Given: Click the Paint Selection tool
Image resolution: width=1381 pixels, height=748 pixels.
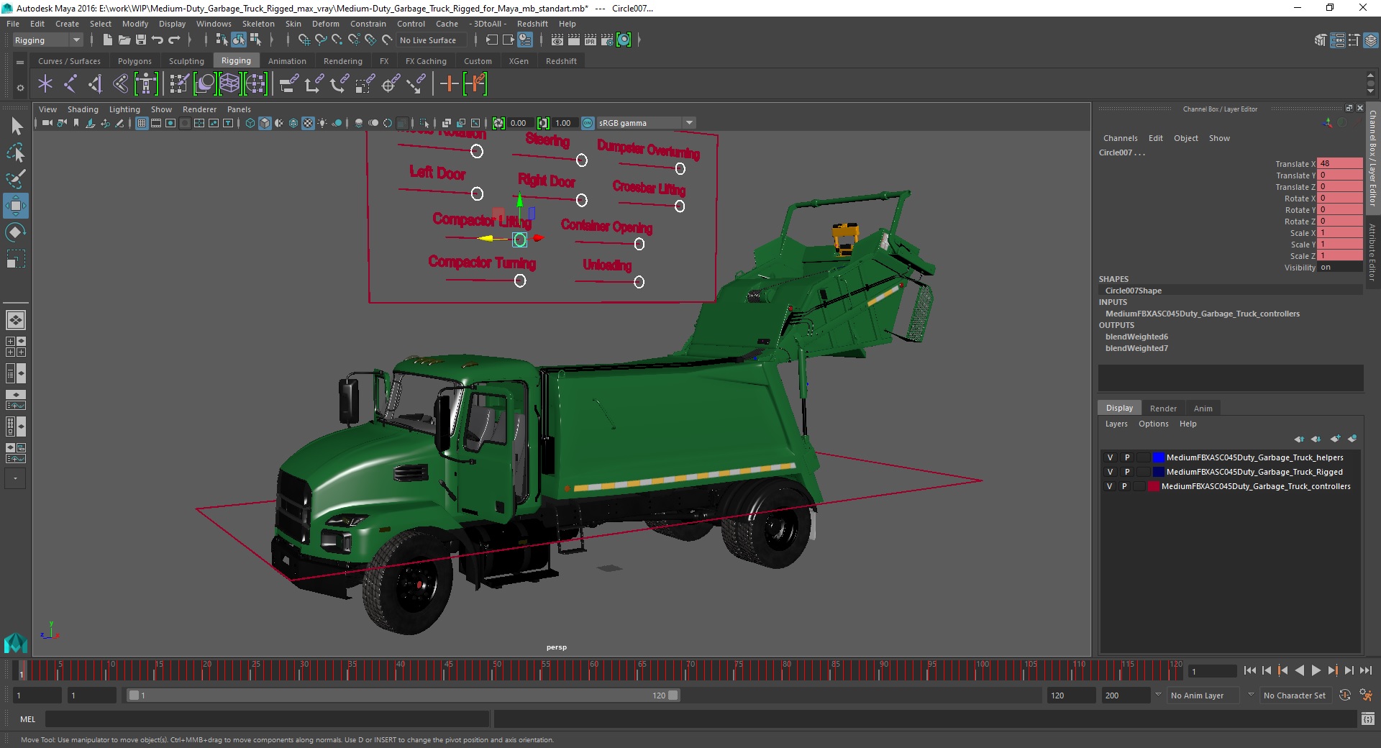Looking at the screenshot, I should 16,179.
